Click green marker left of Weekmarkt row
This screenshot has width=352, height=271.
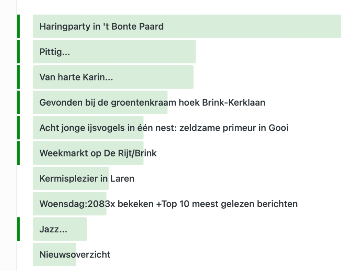click(19, 153)
